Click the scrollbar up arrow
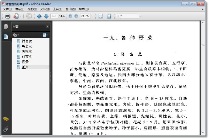This screenshot has height=139, width=209. (x=203, y=23)
